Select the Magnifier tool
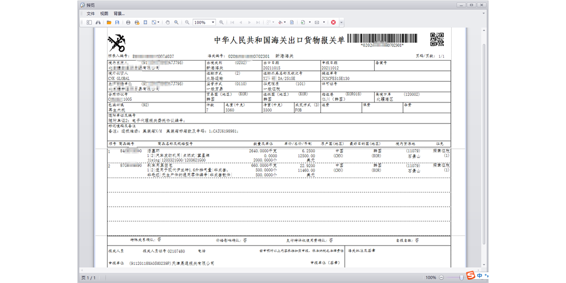 pos(177,23)
